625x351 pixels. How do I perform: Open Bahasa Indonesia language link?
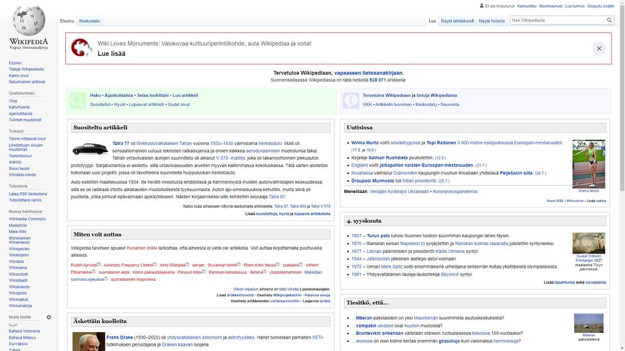(x=24, y=331)
